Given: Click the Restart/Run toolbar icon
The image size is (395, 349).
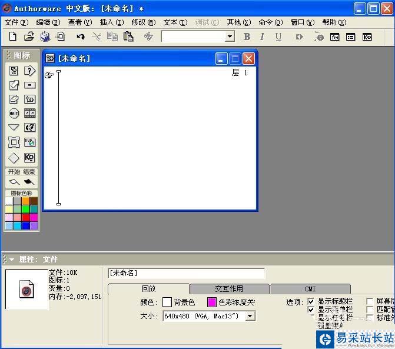Looking at the screenshot, I should (299, 37).
